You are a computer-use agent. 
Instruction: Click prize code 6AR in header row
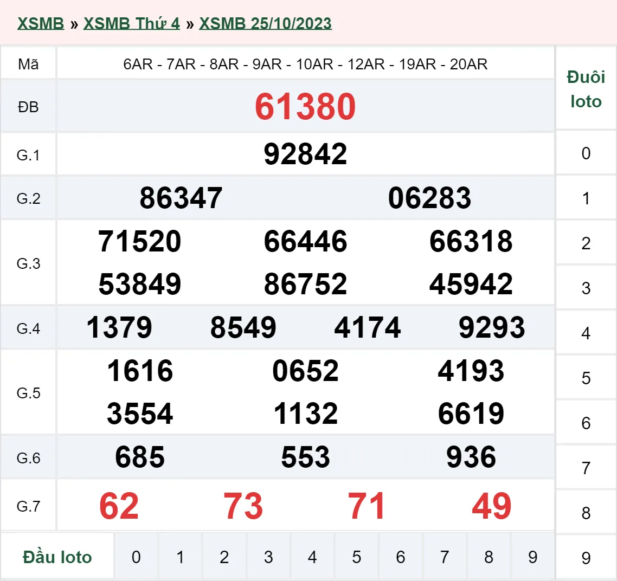(137, 63)
